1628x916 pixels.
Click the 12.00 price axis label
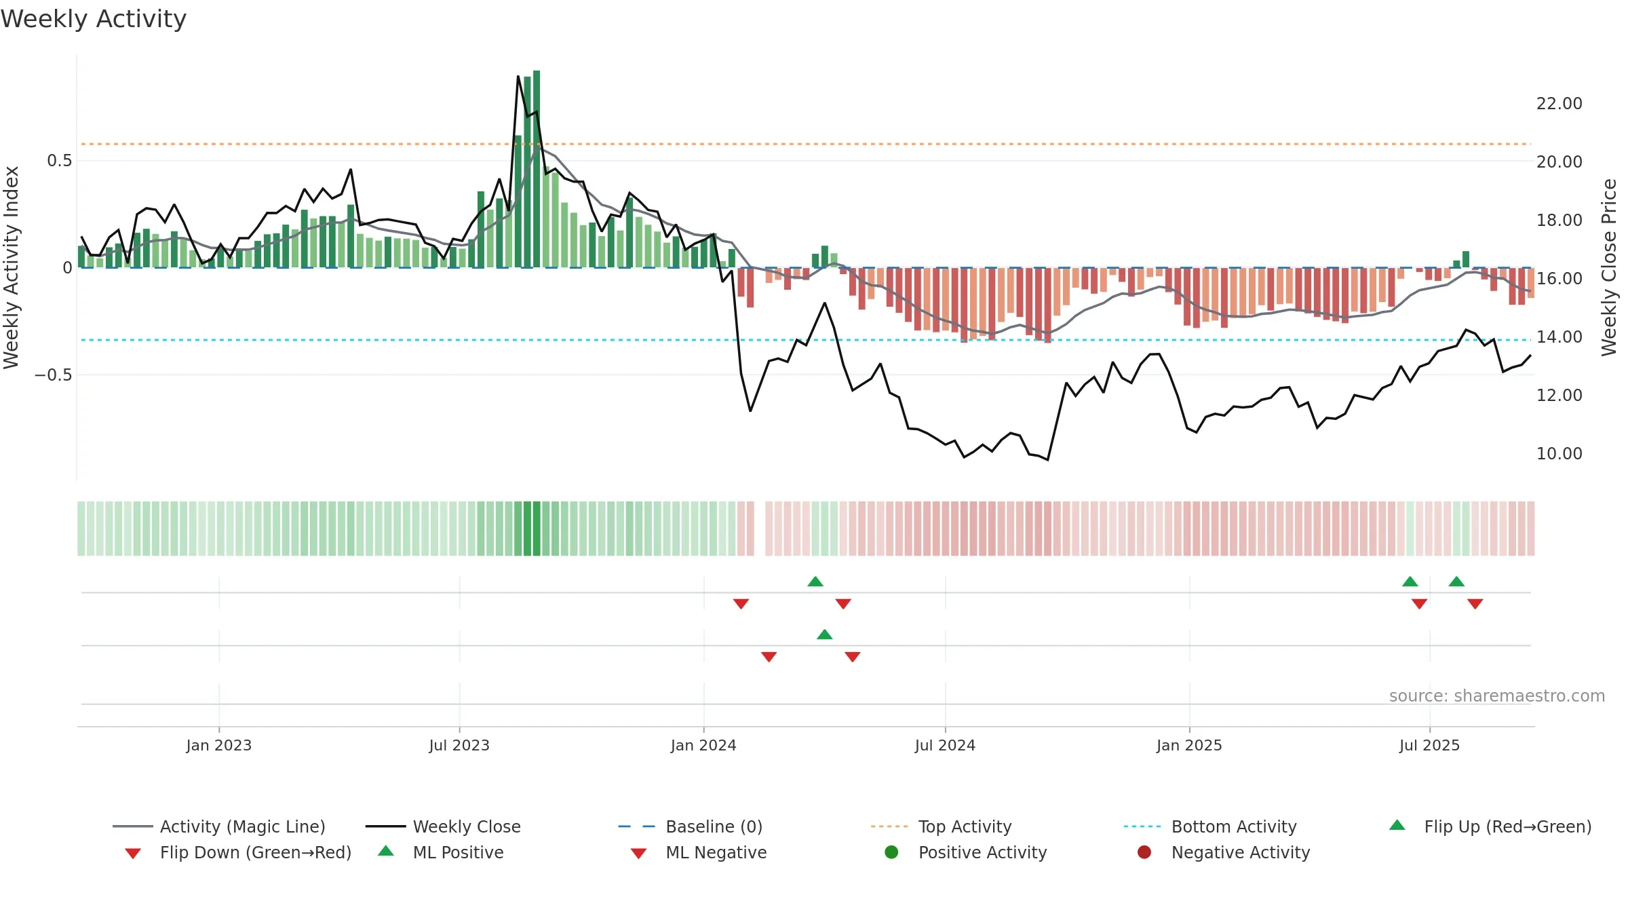point(1559,396)
